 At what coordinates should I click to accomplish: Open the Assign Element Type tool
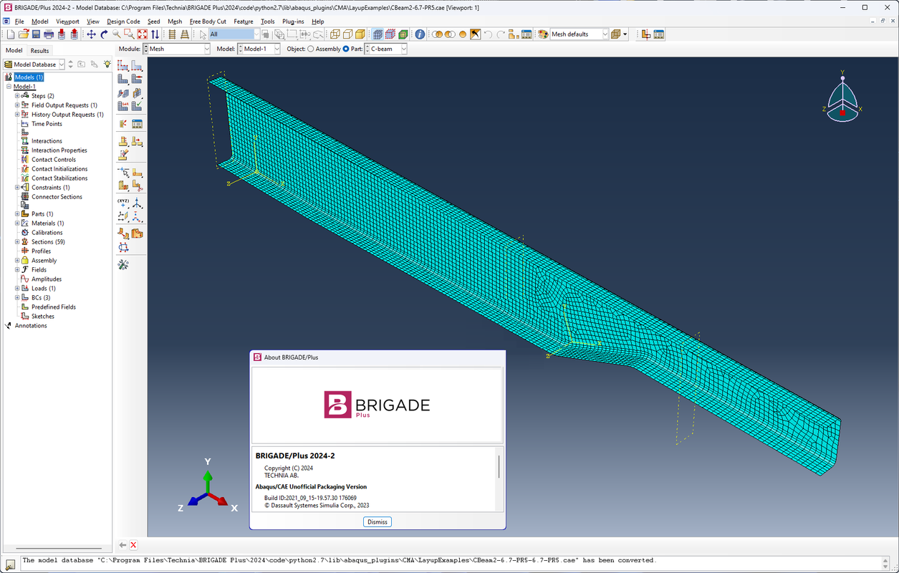122,106
